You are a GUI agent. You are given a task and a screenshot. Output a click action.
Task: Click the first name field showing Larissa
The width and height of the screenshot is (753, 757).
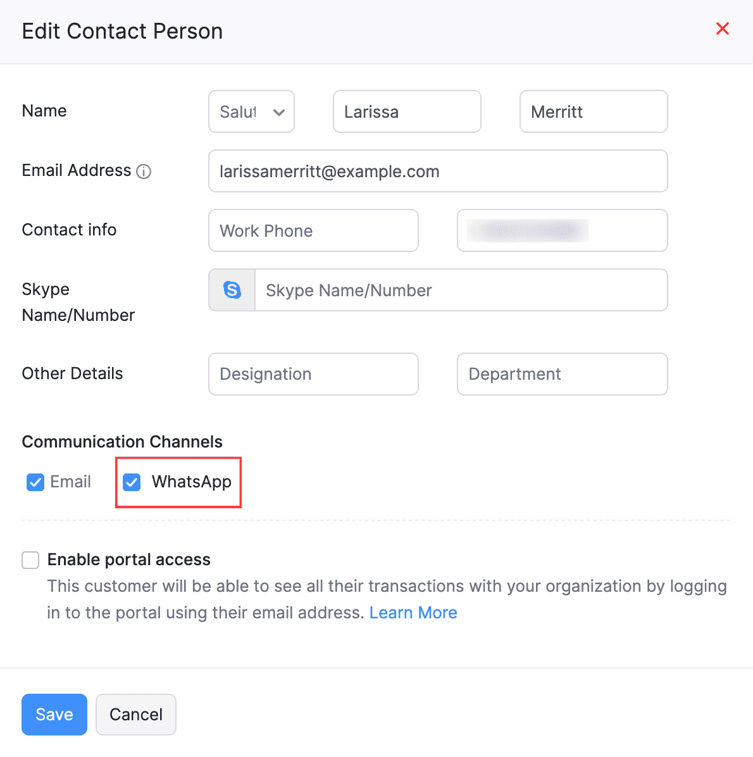click(407, 111)
